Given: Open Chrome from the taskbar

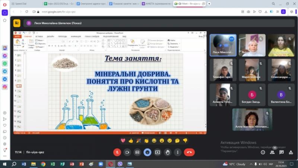Looking at the screenshot, I should click(43, 164).
